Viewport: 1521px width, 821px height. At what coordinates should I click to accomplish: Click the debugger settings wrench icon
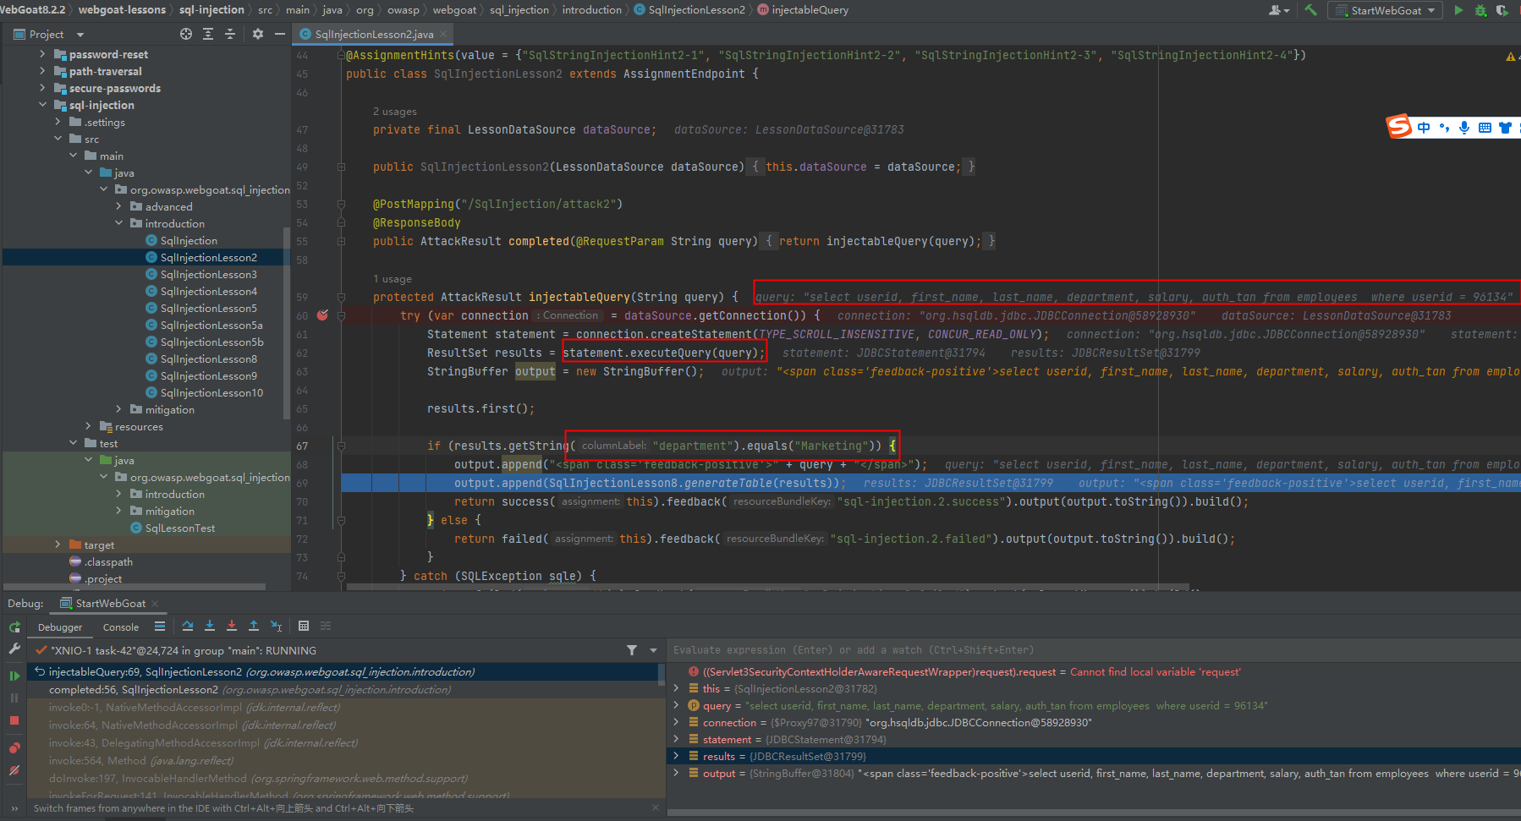click(14, 649)
